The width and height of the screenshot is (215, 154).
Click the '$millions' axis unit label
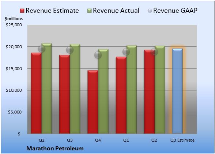tap(14, 19)
